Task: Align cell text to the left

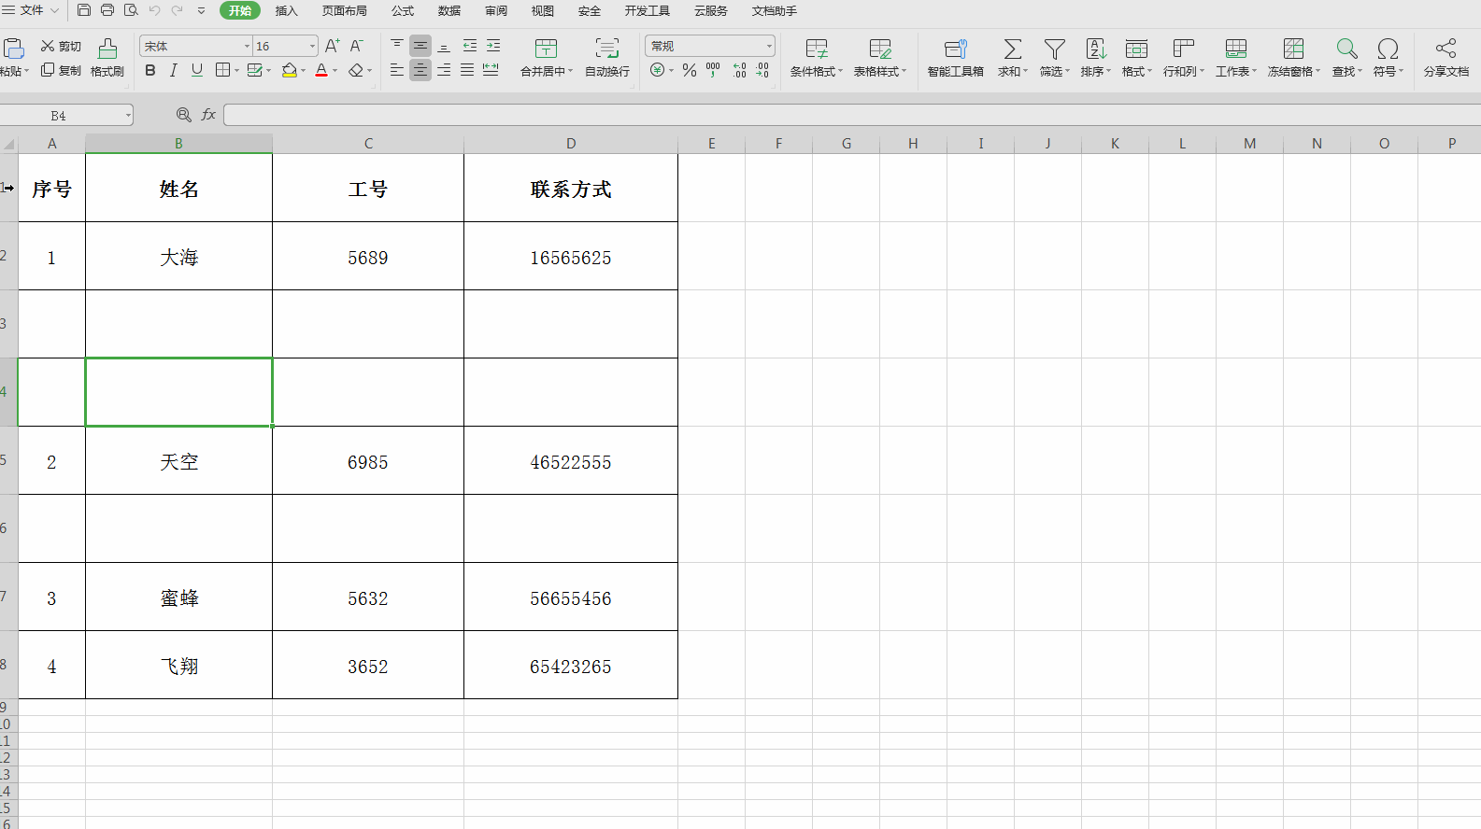Action: point(397,70)
